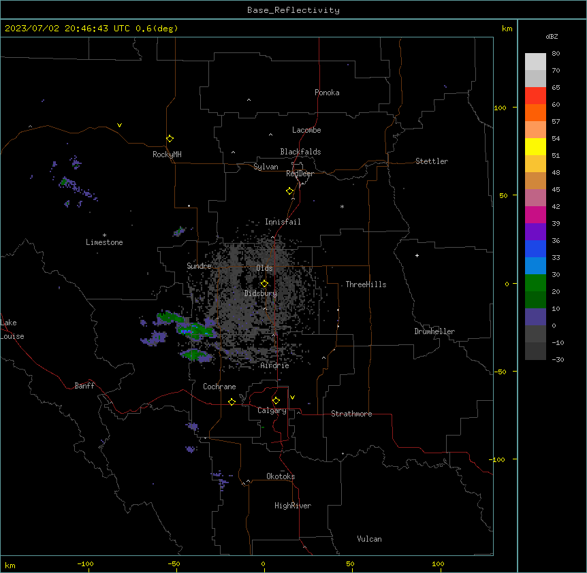Click the Vulcan label

click(369, 539)
